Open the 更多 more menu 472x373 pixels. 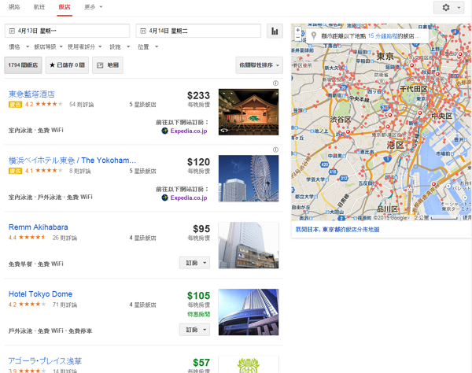[92, 7]
